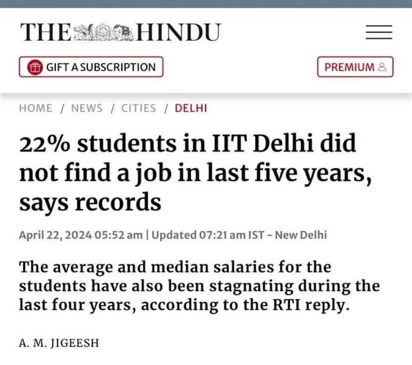Open the News breadcrumb section
Screen dimensions: 412x365
87,108
